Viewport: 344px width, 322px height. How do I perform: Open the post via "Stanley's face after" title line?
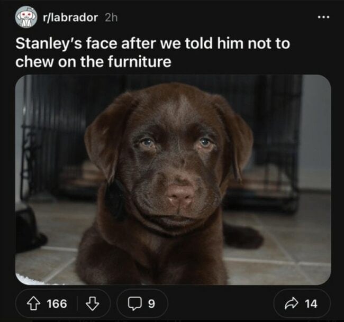coord(153,43)
